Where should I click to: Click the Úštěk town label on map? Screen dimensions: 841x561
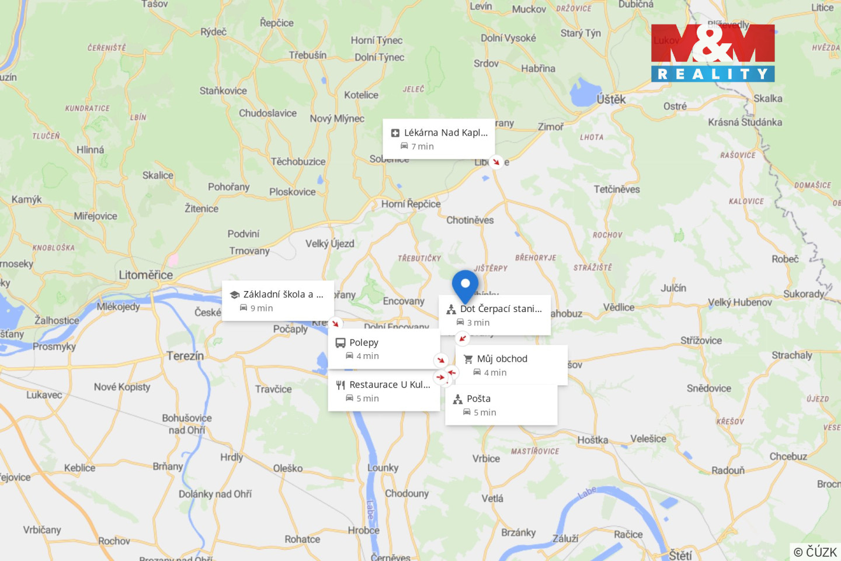[x=611, y=99]
